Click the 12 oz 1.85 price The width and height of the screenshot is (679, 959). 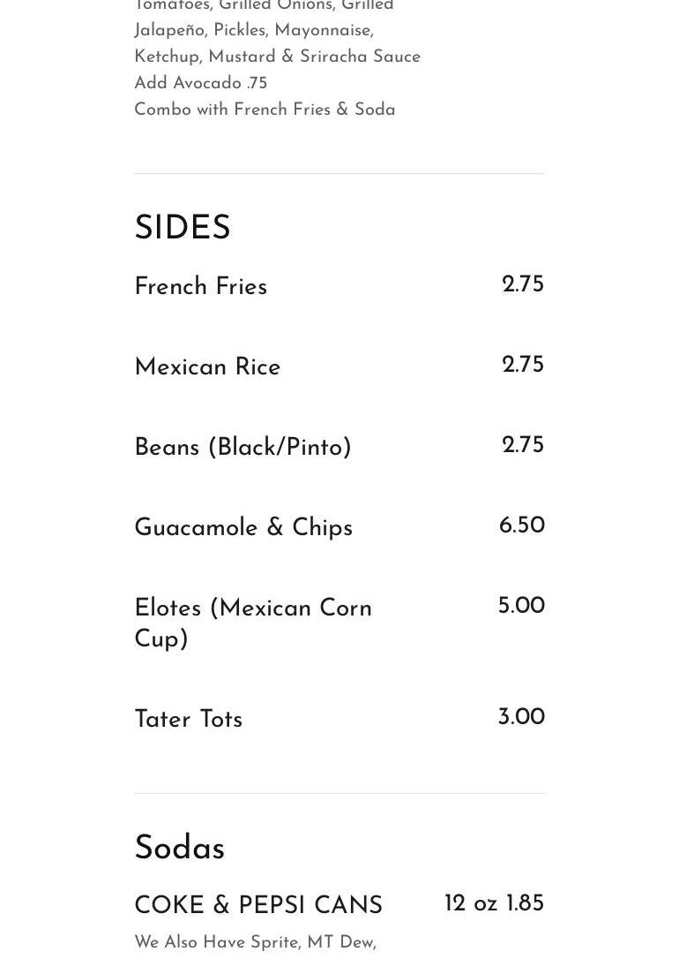[x=494, y=904]
